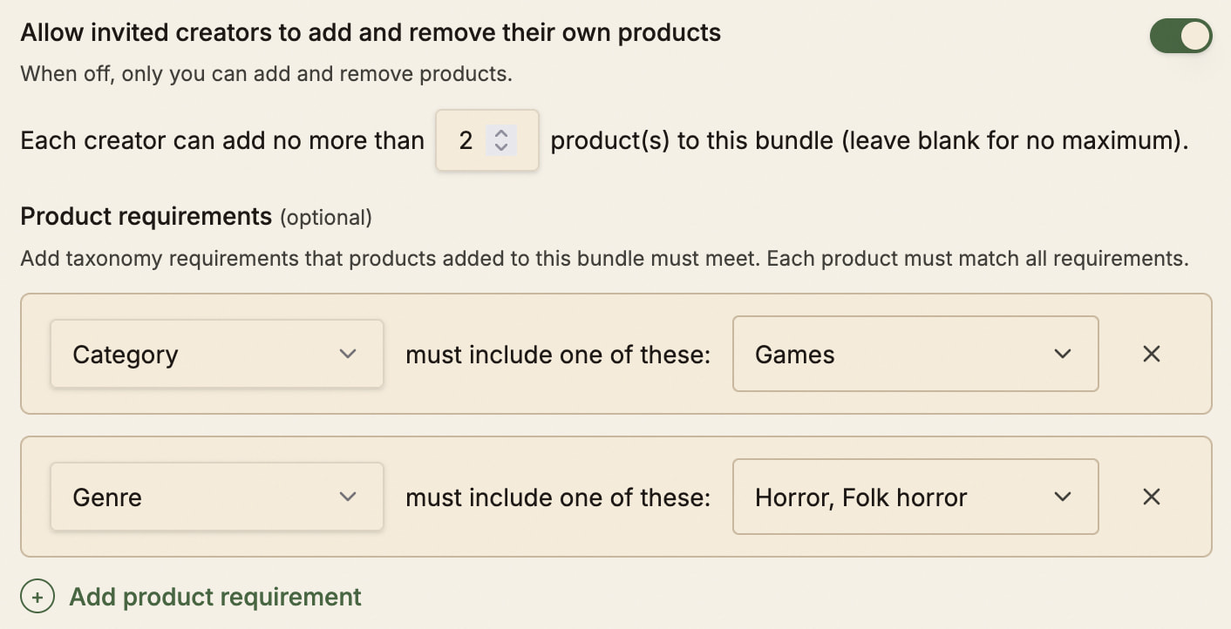This screenshot has width=1231, height=629.
Task: Focus the max products number field showing 2
Action: coord(486,140)
